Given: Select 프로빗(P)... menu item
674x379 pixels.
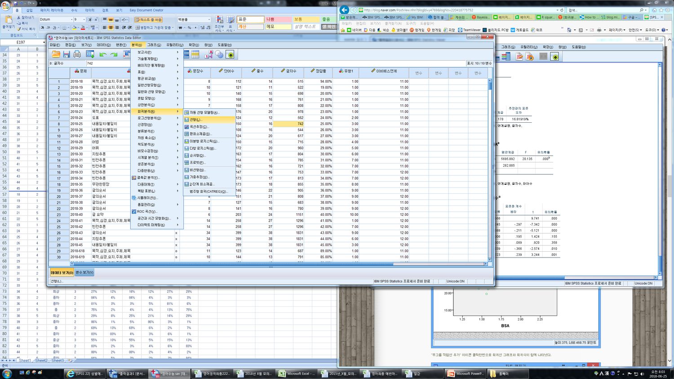Looking at the screenshot, I should click(x=209, y=163).
